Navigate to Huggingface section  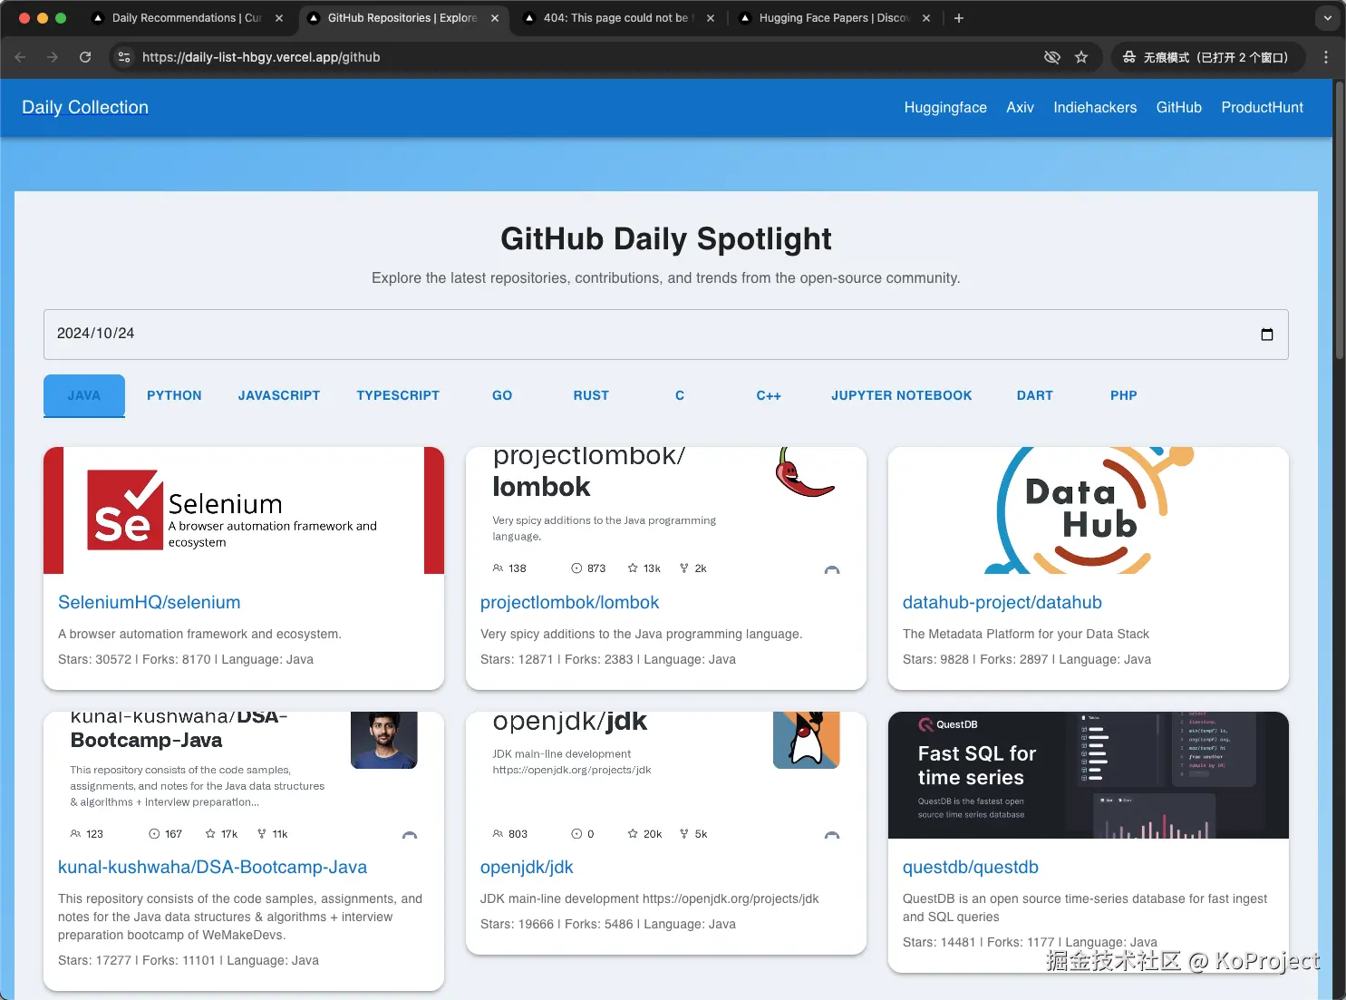tap(945, 107)
